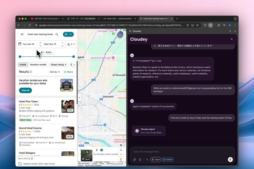Image resolution: width=254 pixels, height=169 pixels.
Task: Open the Tue, Nov 18 check-in date field
Action: point(28,44)
